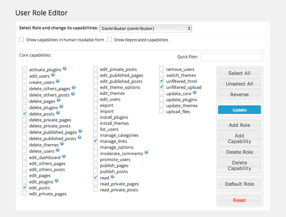Click help icon next to add_users
The height and width of the screenshot is (217, 286).
(53, 75)
